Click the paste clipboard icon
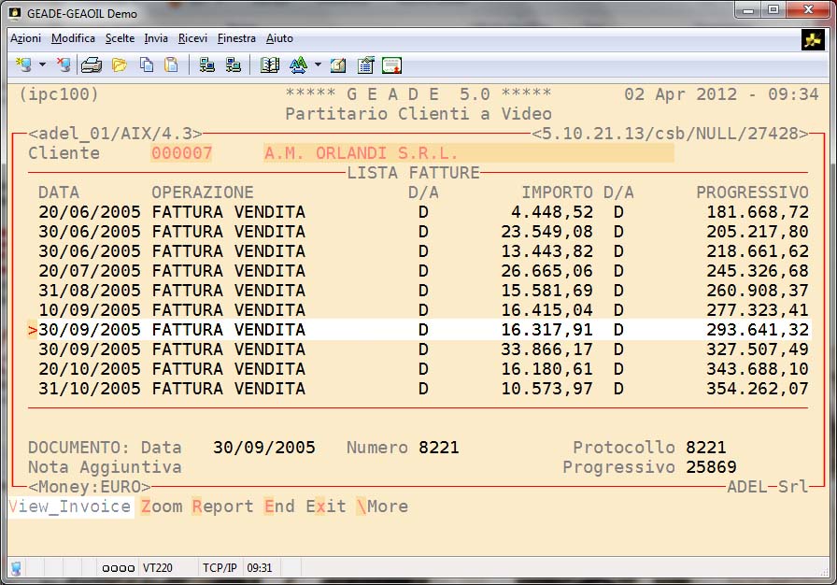Viewport: 837px width, 585px height. point(171,65)
